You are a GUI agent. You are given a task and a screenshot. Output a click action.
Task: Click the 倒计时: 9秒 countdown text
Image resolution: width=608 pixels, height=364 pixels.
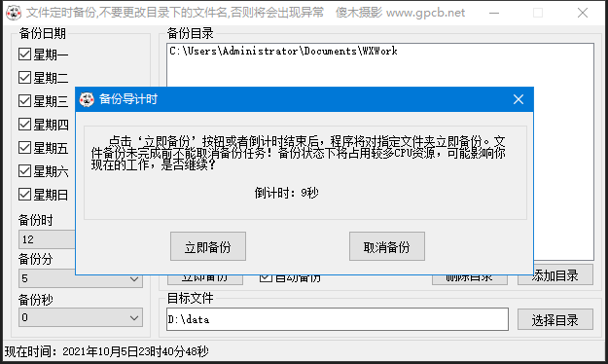click(287, 193)
